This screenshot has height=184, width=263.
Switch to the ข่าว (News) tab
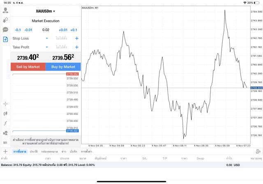coord(63,151)
